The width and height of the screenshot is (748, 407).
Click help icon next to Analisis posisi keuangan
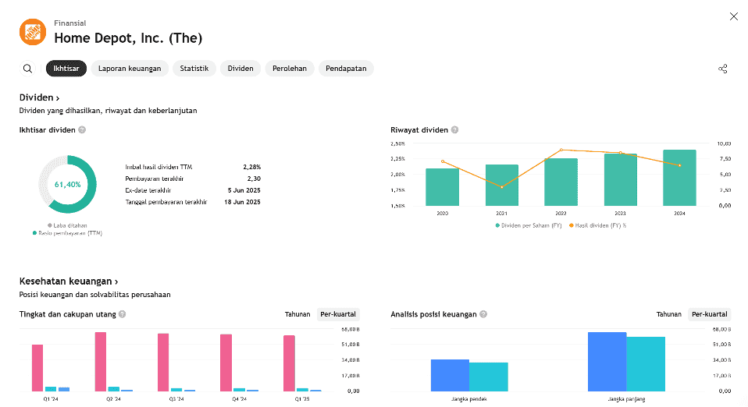[483, 314]
